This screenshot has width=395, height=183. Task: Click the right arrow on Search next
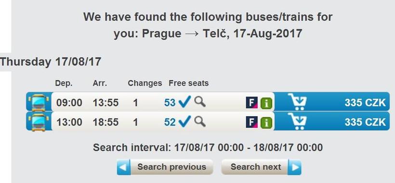tap(294, 167)
